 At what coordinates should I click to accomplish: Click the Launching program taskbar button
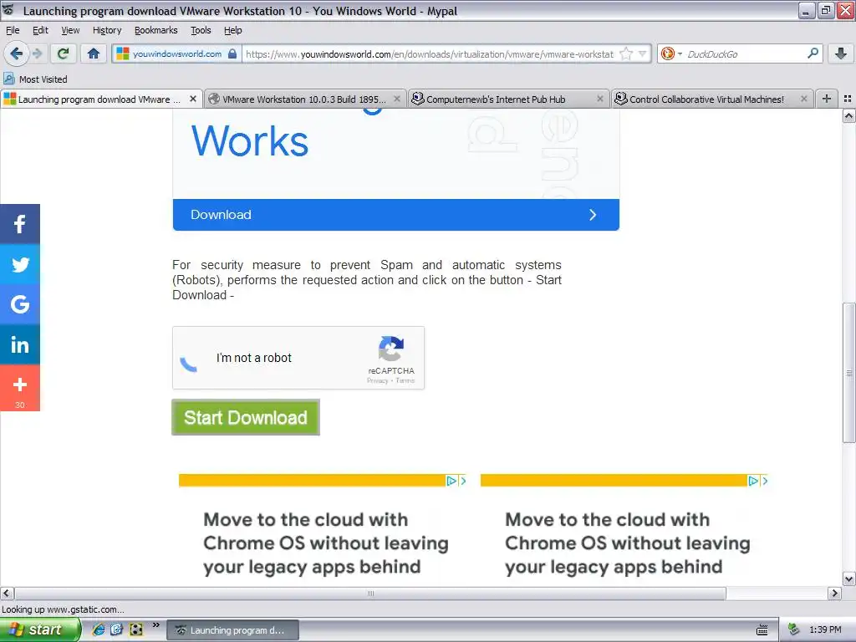(x=232, y=630)
